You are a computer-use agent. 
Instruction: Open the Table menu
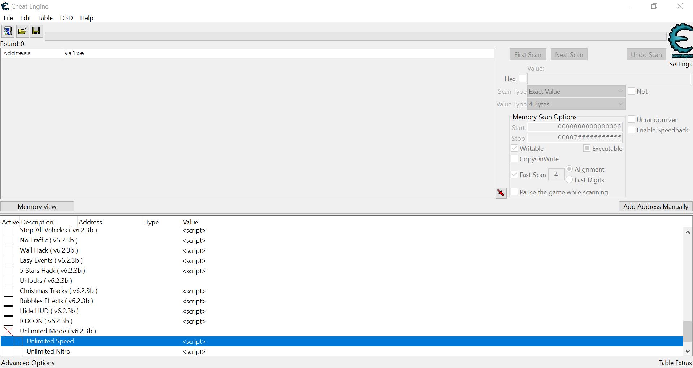click(45, 18)
